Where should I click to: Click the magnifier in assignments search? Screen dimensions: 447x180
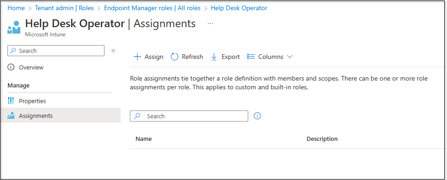click(x=137, y=116)
